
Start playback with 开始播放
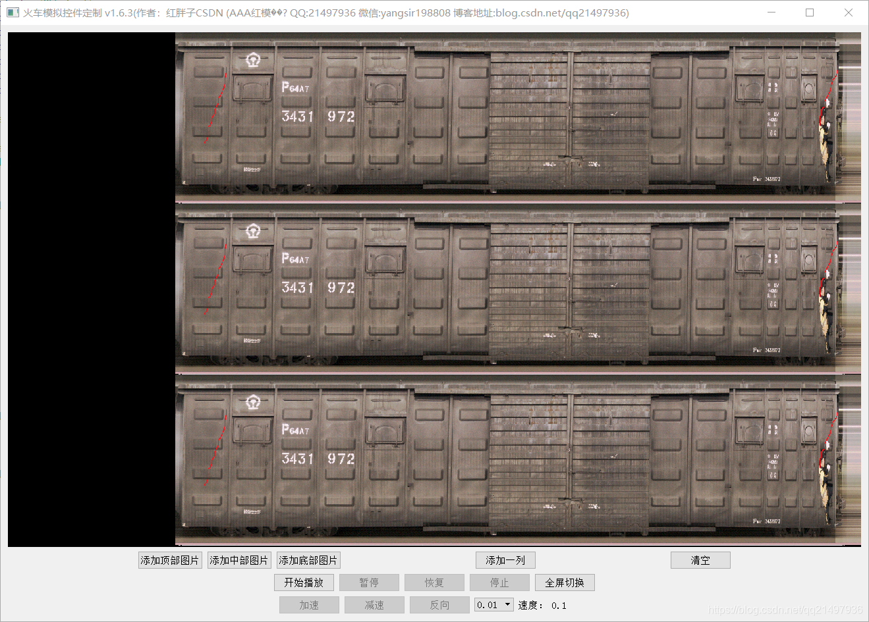click(304, 583)
